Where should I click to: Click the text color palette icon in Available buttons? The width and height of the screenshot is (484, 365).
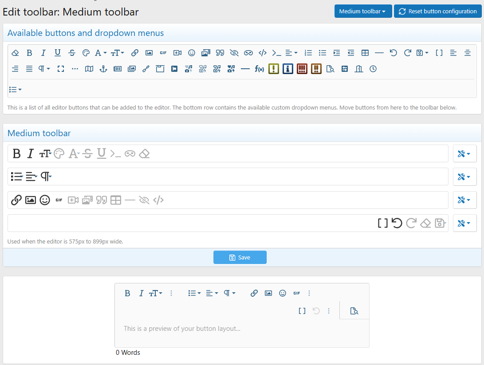[86, 53]
